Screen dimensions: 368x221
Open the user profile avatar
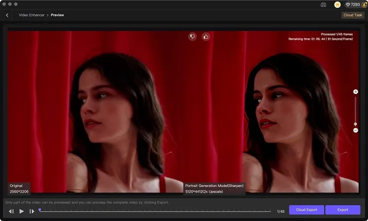(364, 4)
